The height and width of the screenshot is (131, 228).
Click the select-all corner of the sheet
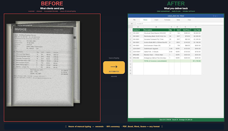[130, 27]
